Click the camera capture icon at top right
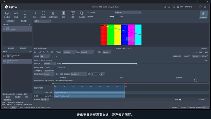Screen dimensions: 211x119 pyautogui.click(x=204, y=14)
